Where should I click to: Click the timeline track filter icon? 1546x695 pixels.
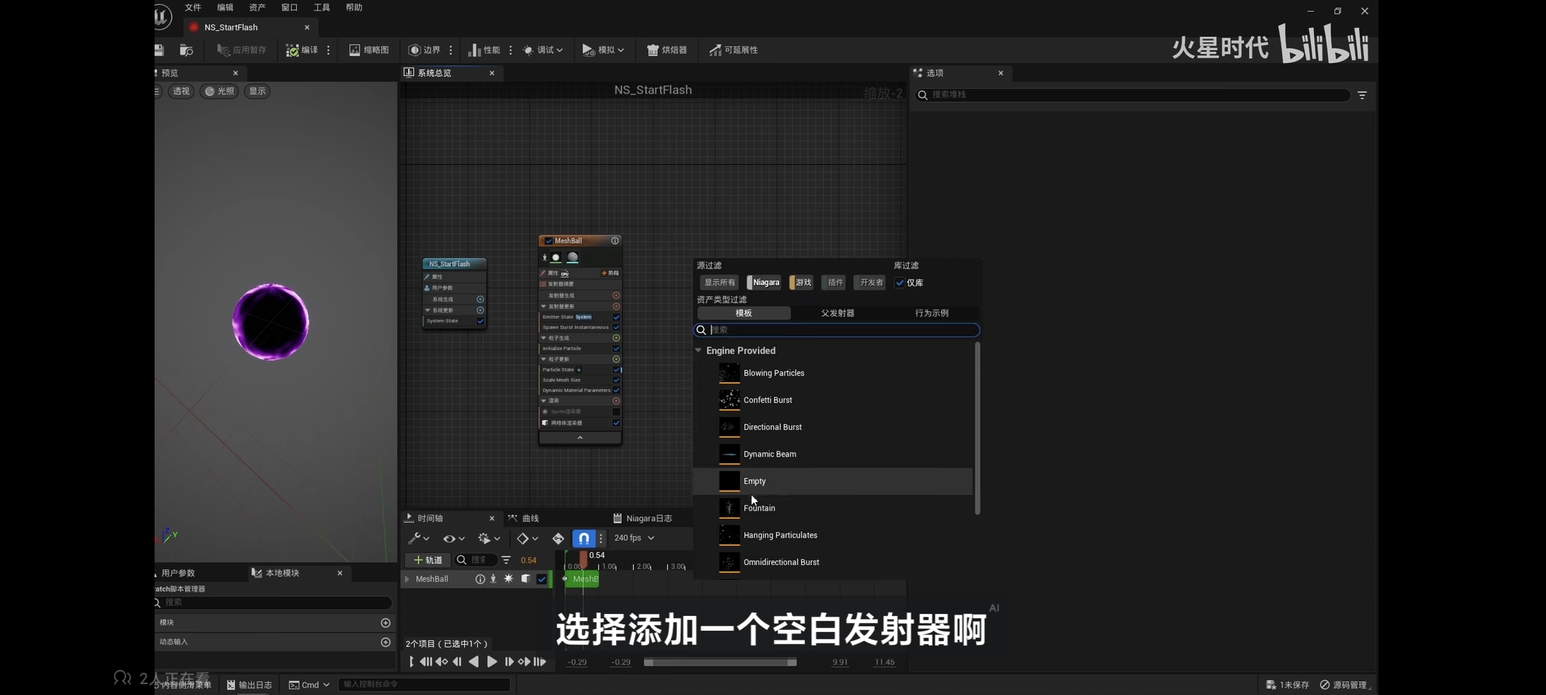tap(506, 560)
